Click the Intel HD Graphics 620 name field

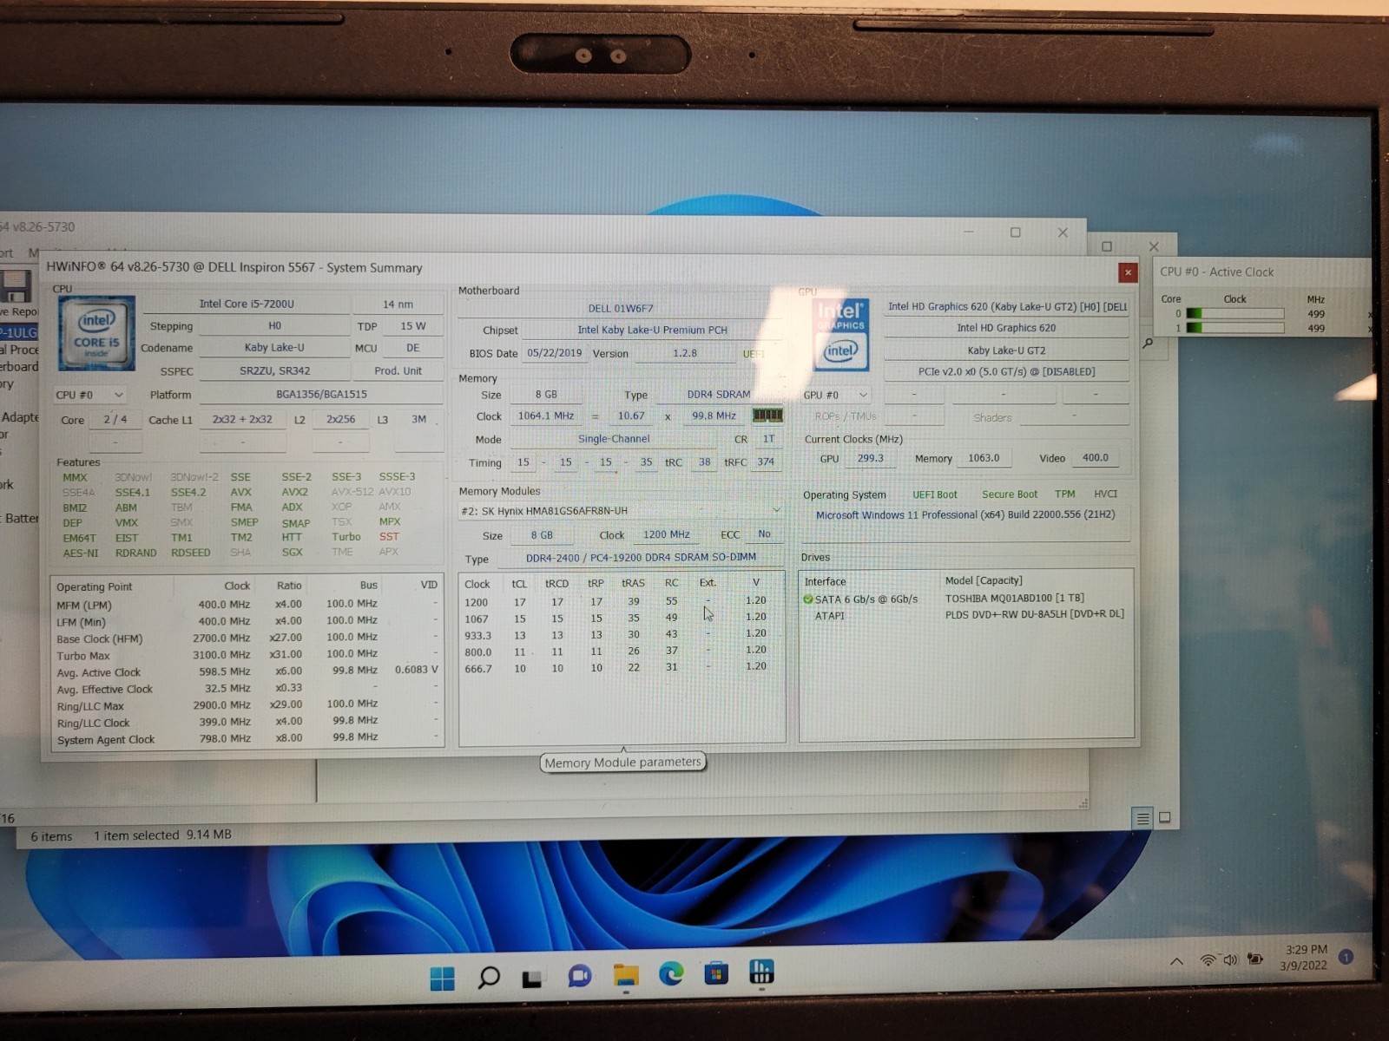(x=1006, y=328)
